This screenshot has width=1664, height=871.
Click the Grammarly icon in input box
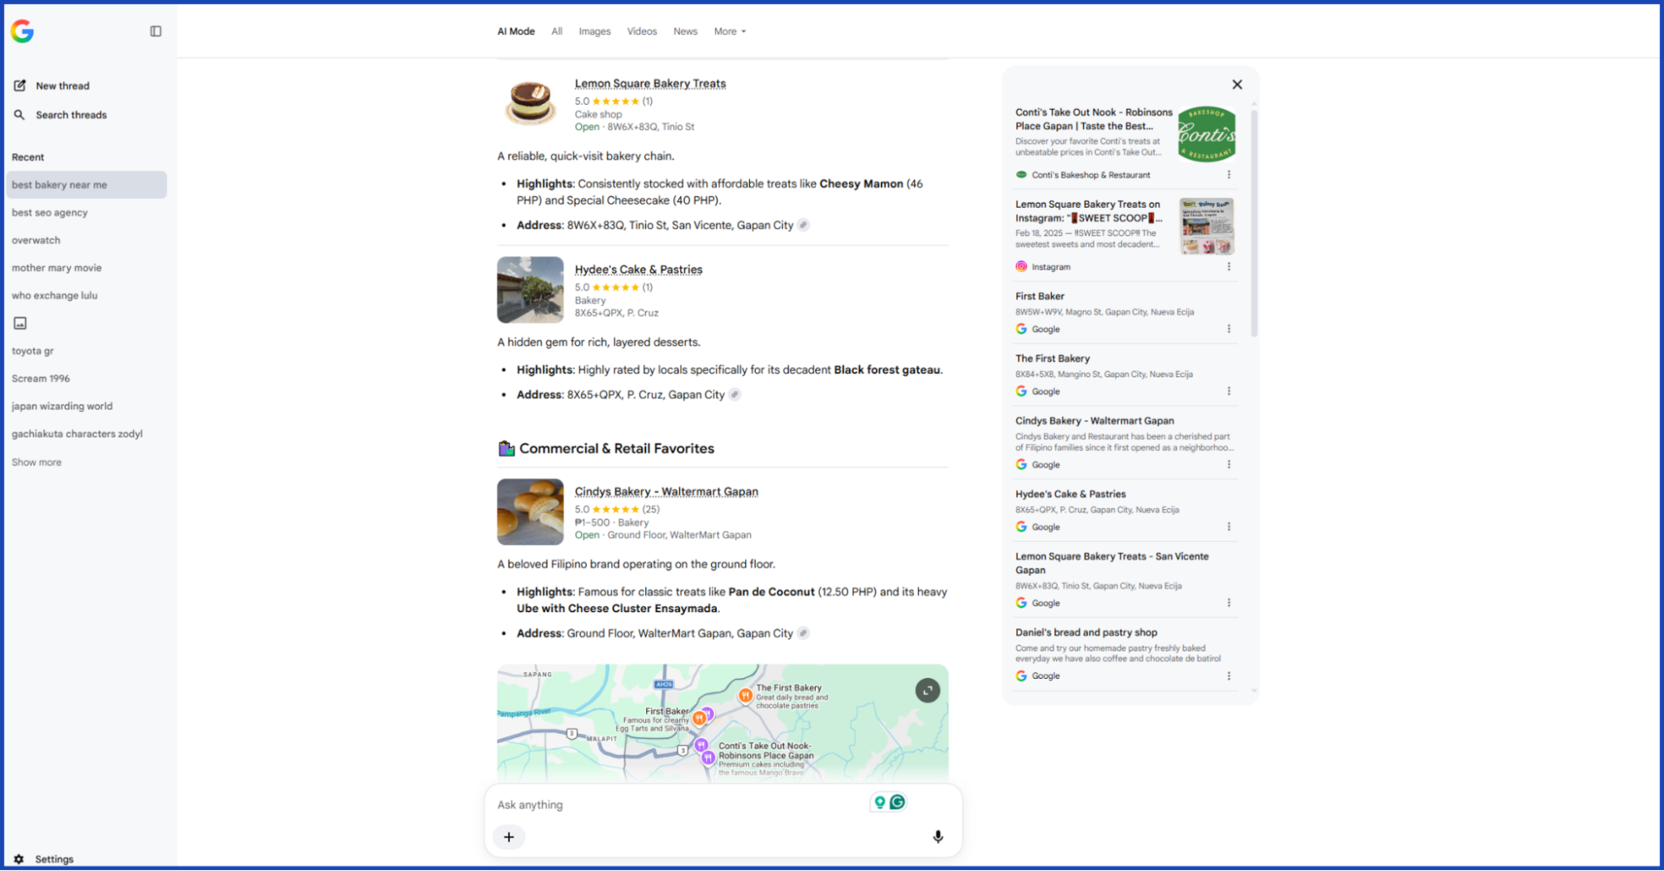tap(897, 802)
